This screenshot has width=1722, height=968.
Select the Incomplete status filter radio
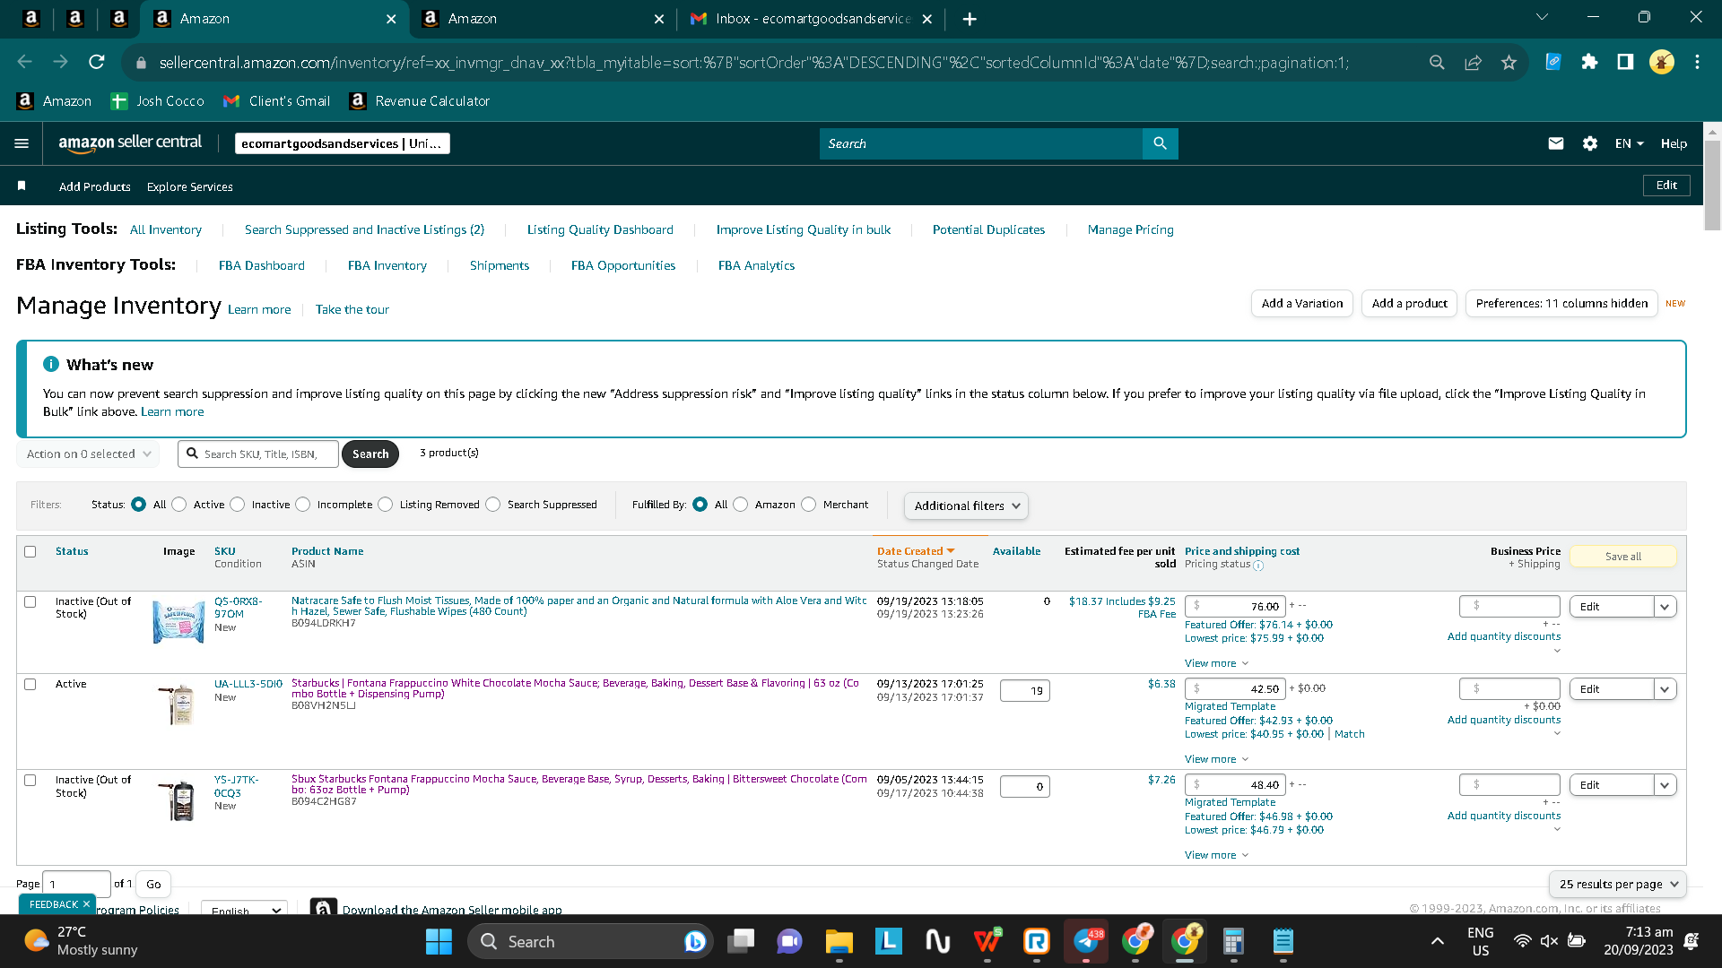tap(303, 505)
